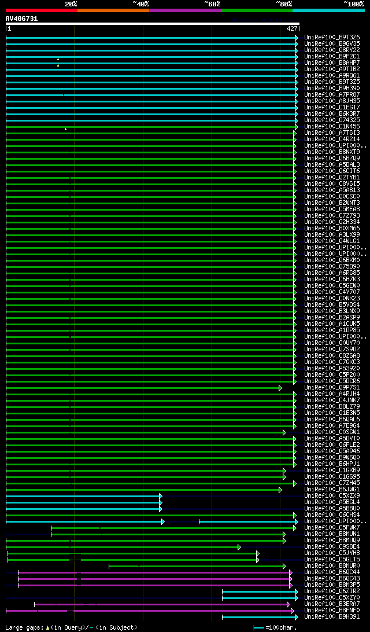
Task: Select the UniRef100_Q4WLG1 label
Action: tap(332, 241)
